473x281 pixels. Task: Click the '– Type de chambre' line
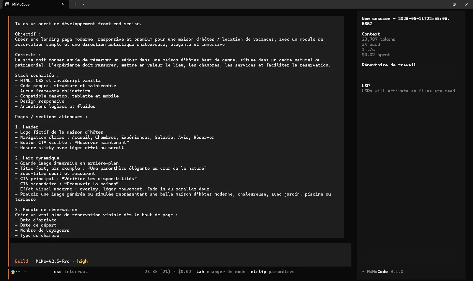pos(37,236)
